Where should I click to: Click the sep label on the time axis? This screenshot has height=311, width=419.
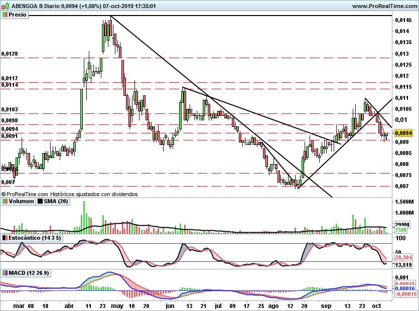[x=326, y=306]
